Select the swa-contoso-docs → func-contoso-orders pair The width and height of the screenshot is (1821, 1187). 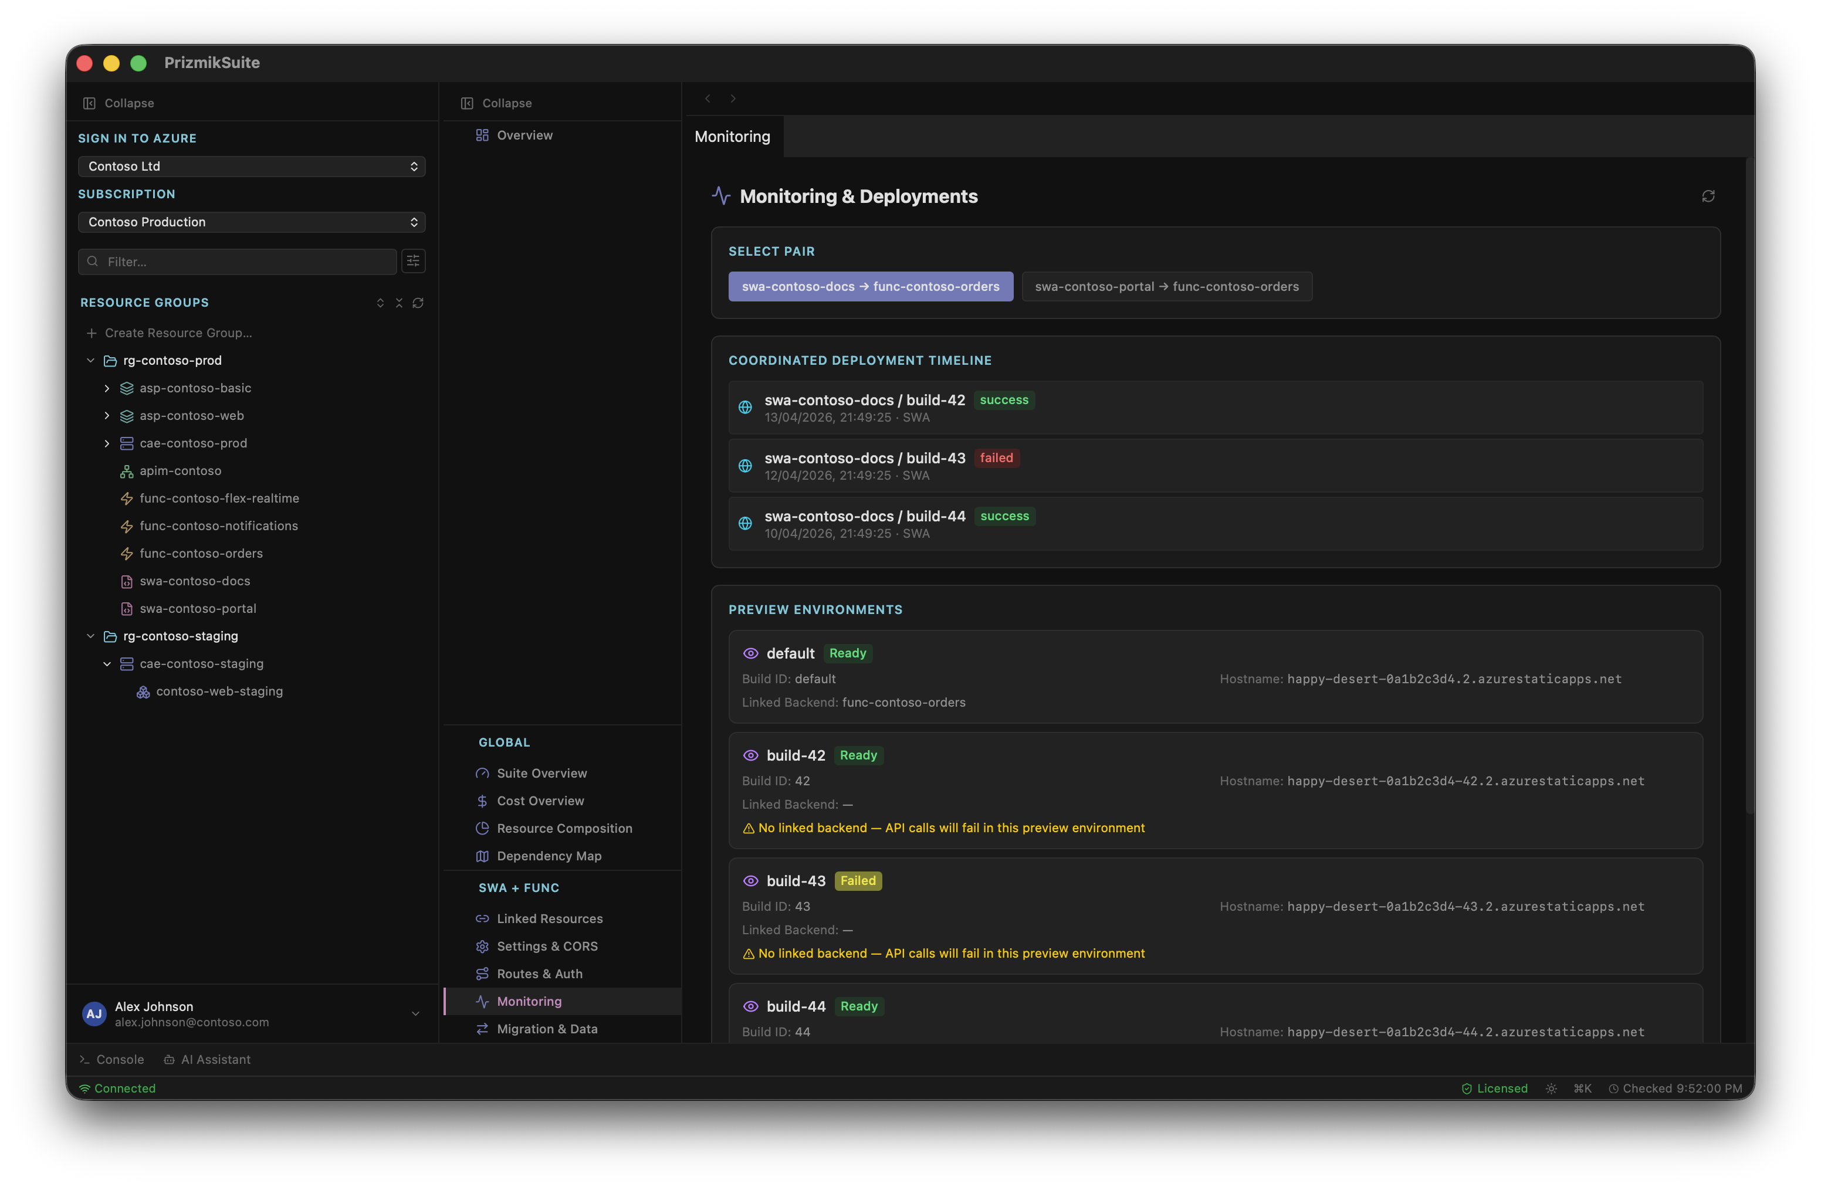[x=871, y=287]
